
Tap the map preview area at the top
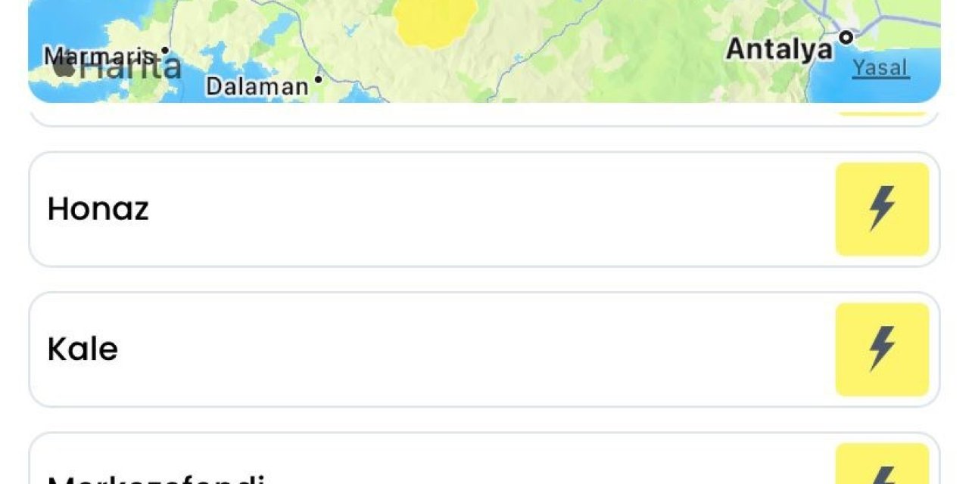(x=484, y=49)
